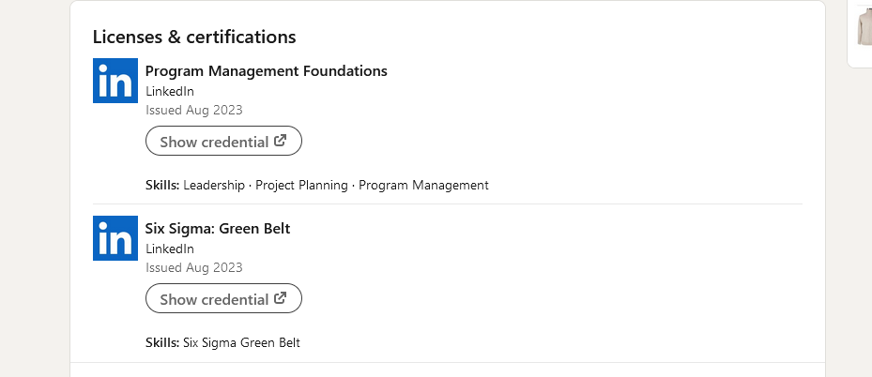Click the Skills label in Program Management entry
Image resolution: width=872 pixels, height=377 pixels.
coord(162,186)
